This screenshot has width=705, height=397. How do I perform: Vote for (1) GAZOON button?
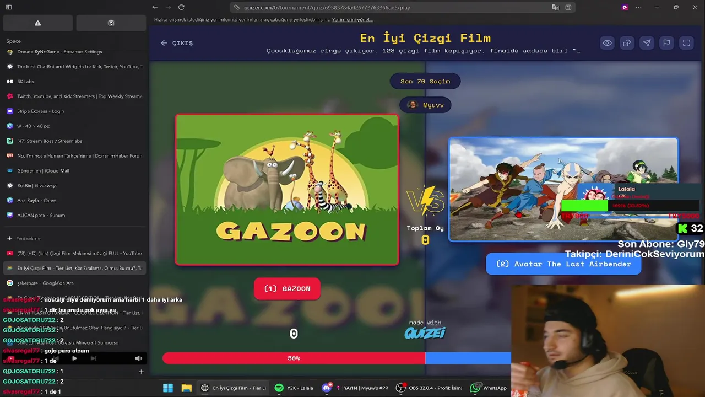pyautogui.click(x=287, y=288)
